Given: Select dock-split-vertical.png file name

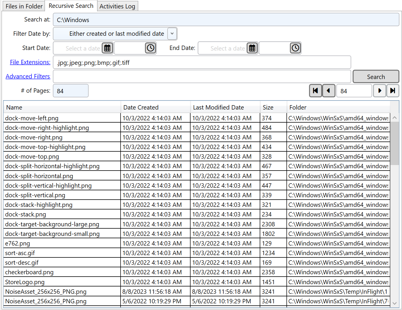Looking at the screenshot, I should (35, 195).
